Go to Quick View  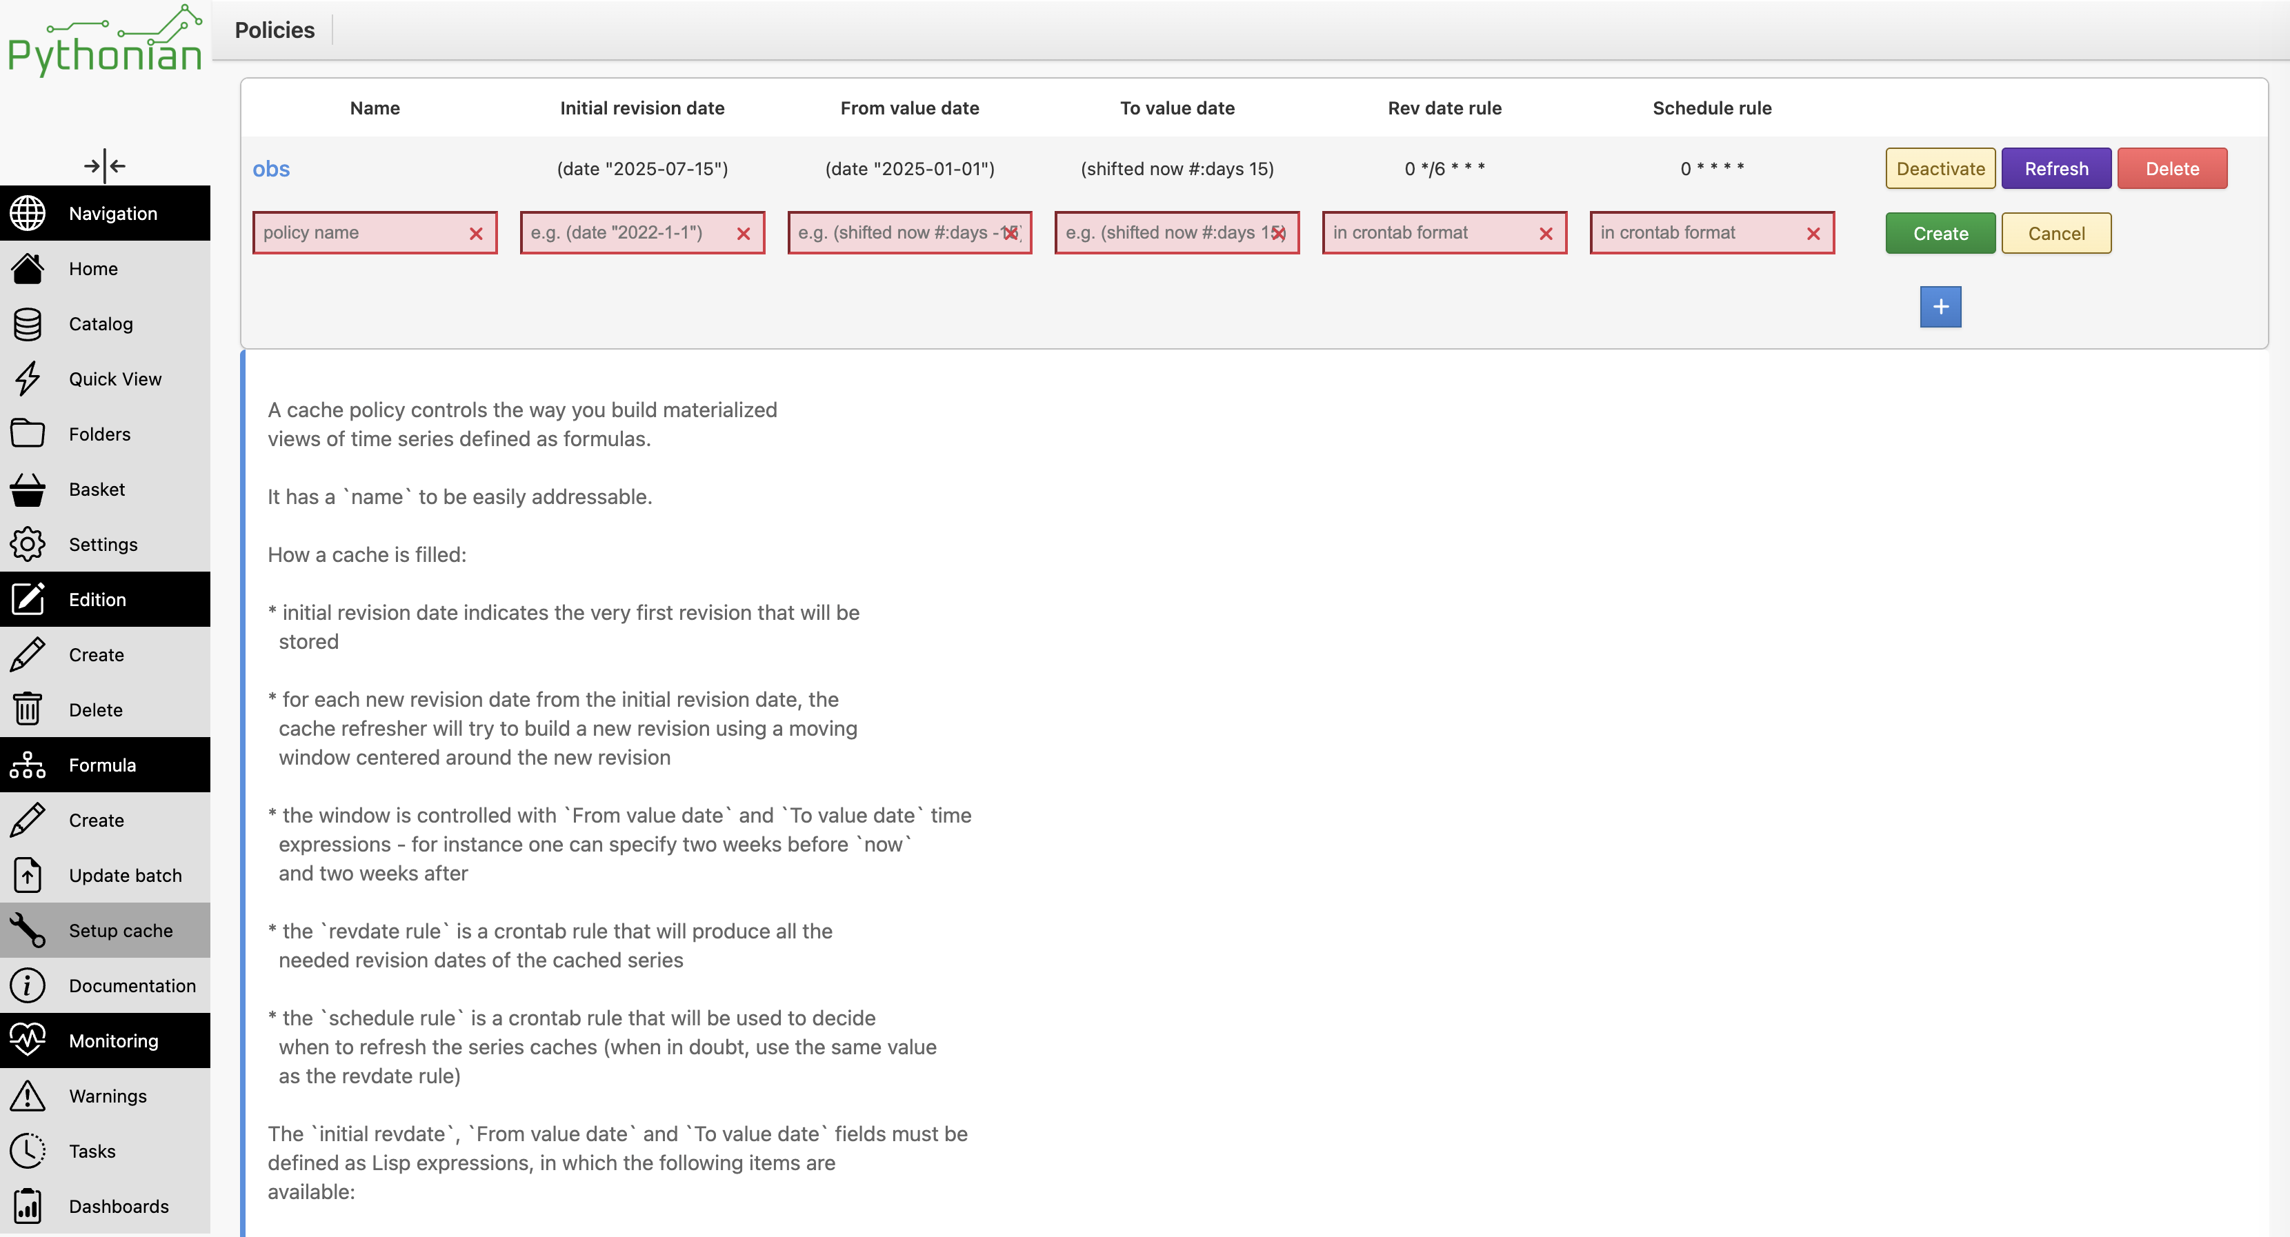point(105,379)
